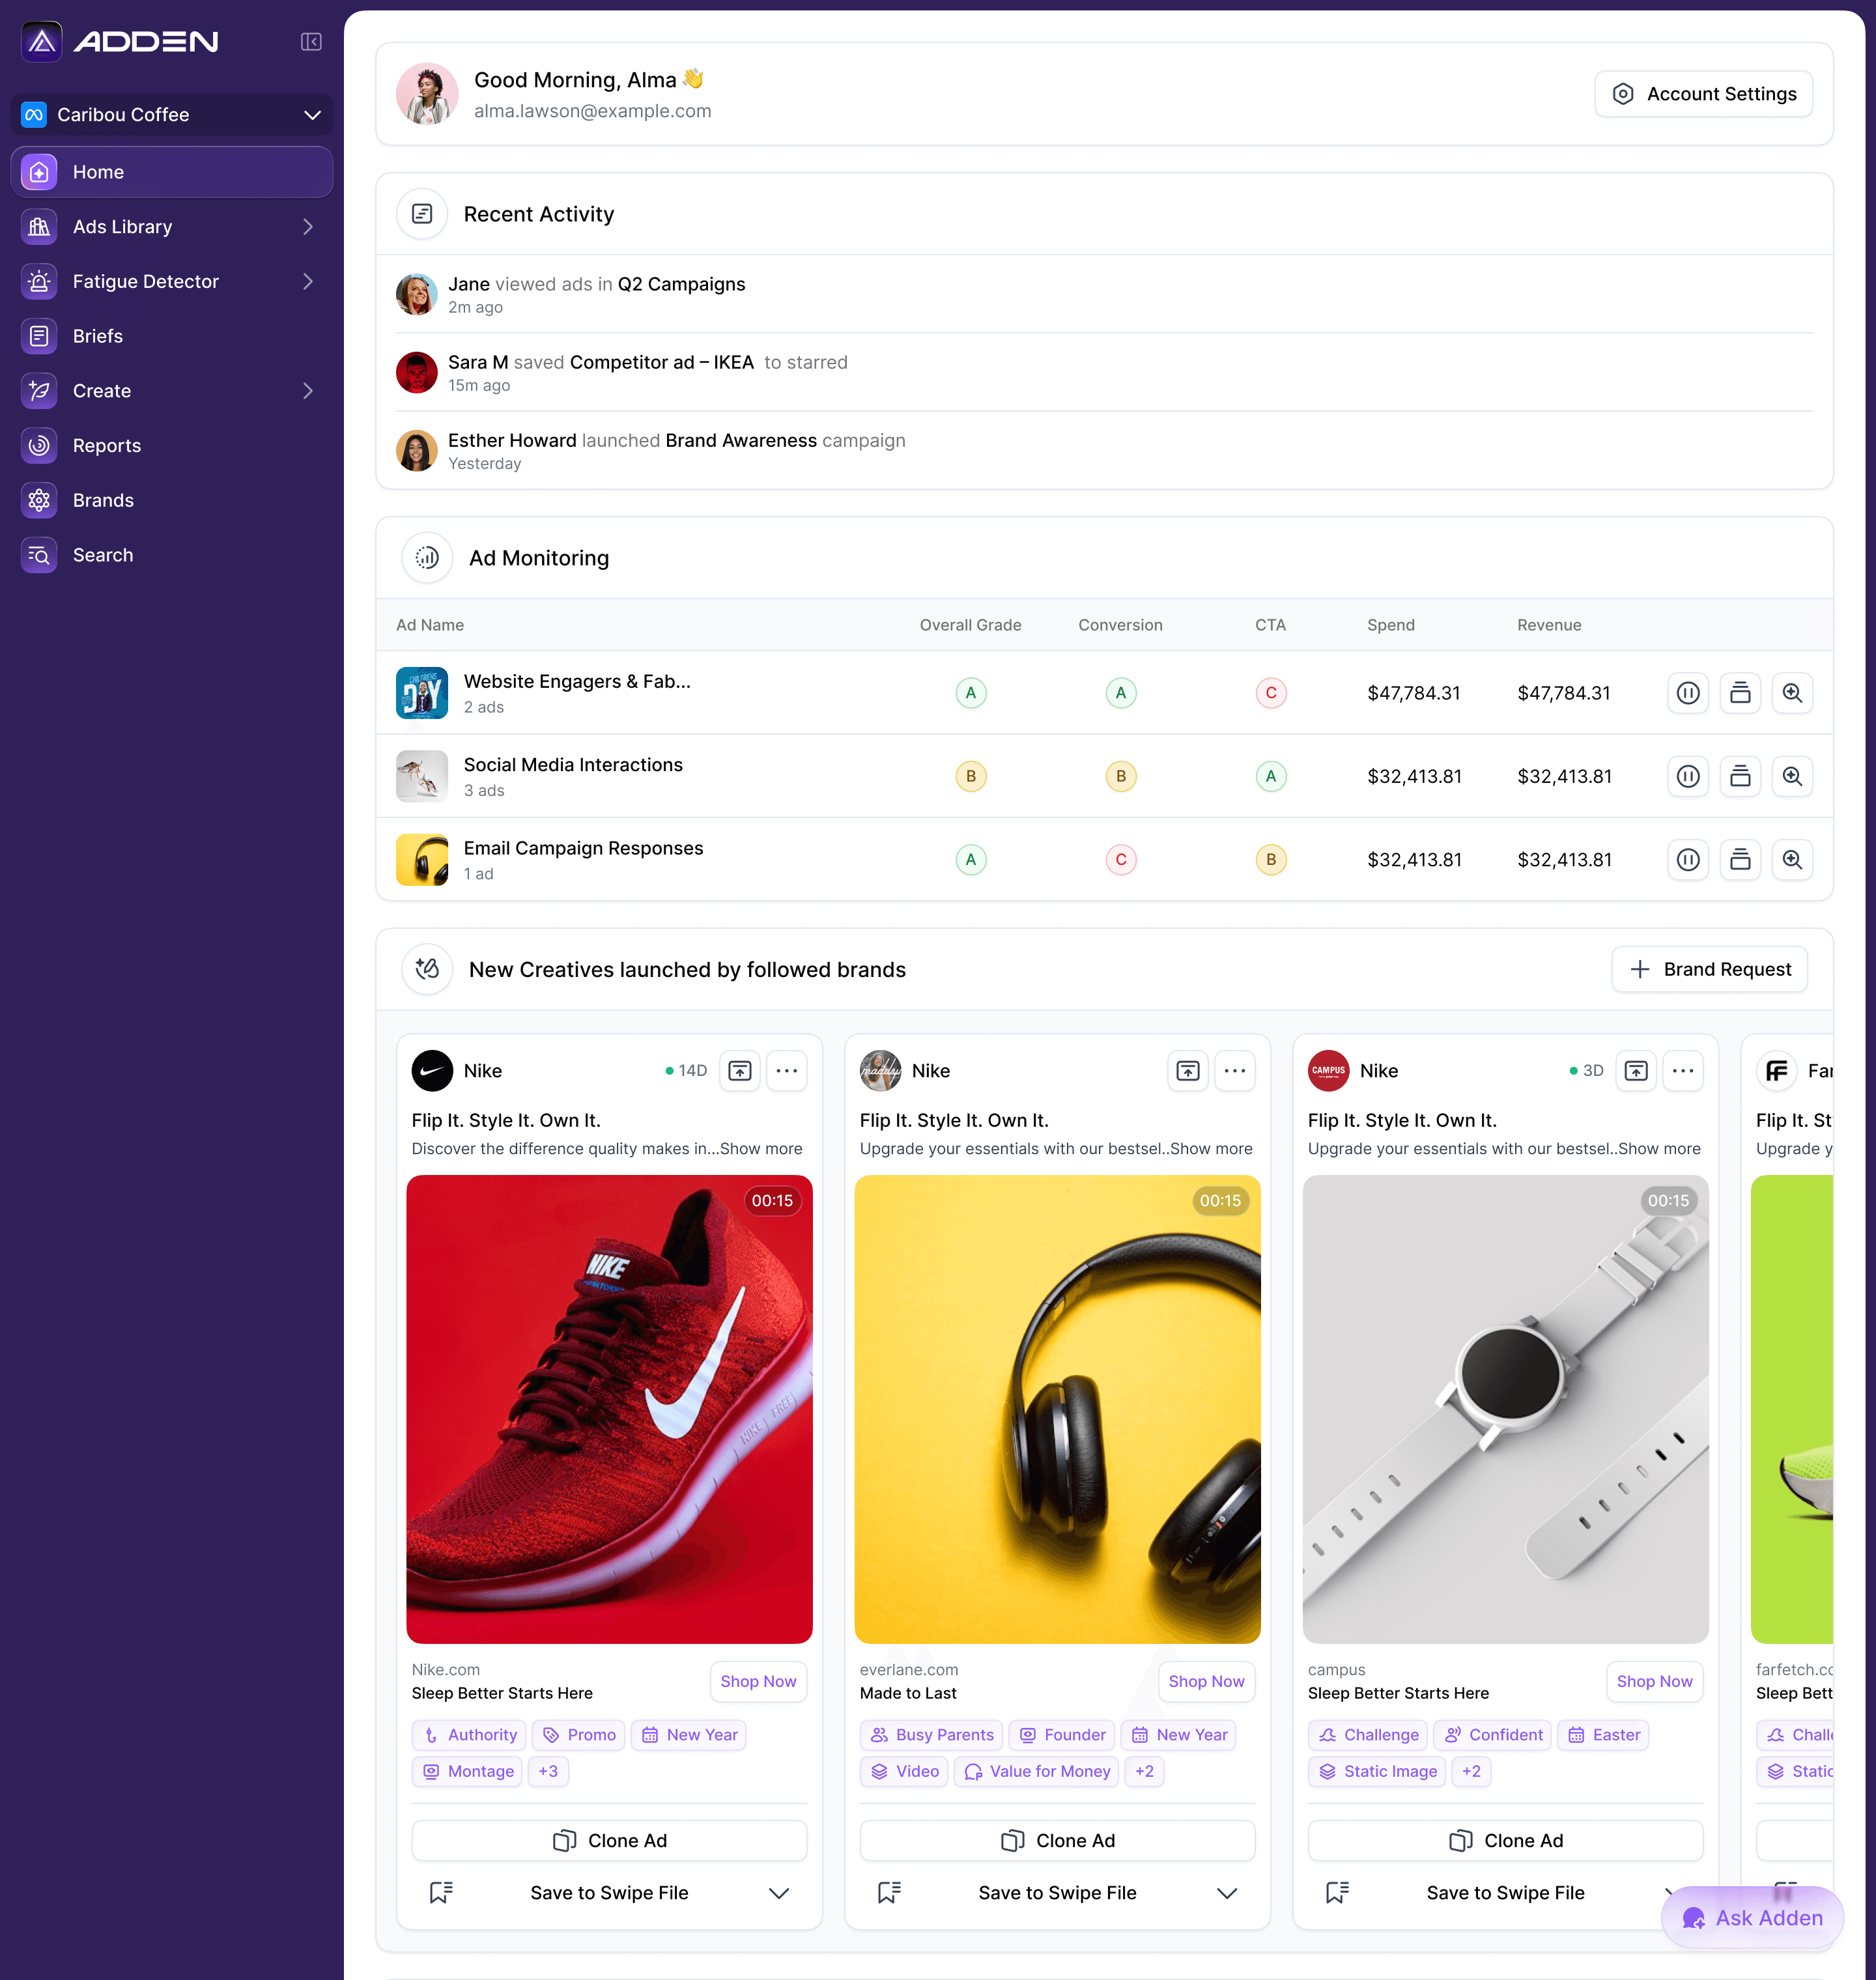Click the Spend column header

[x=1391, y=625]
